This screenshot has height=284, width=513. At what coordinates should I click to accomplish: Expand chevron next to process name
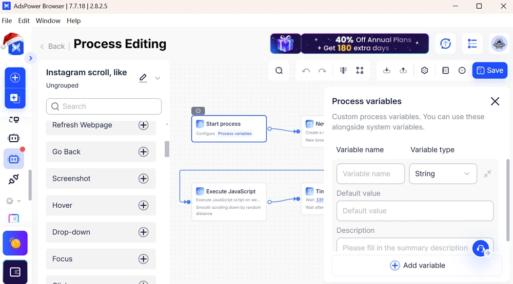tap(157, 78)
